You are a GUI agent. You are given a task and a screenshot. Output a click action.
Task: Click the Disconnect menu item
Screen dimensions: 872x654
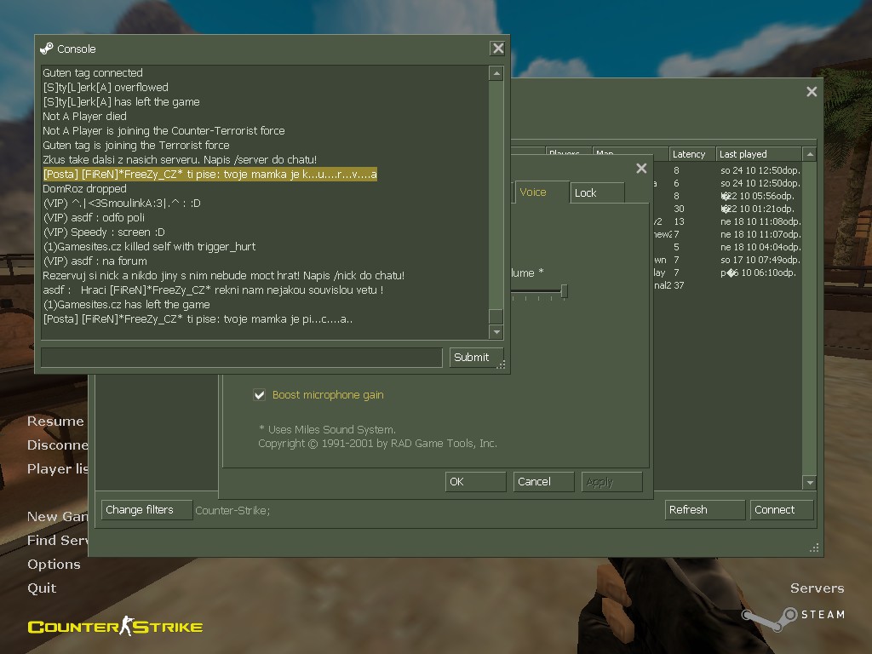[x=57, y=445]
